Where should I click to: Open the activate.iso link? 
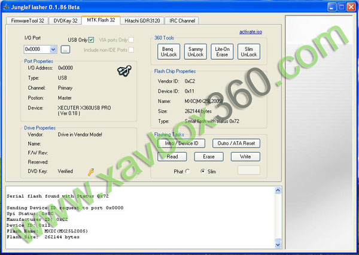(x=251, y=32)
